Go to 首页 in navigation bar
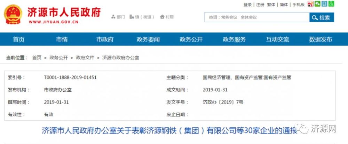The height and width of the screenshot is (144, 348). pyautogui.click(x=19, y=39)
